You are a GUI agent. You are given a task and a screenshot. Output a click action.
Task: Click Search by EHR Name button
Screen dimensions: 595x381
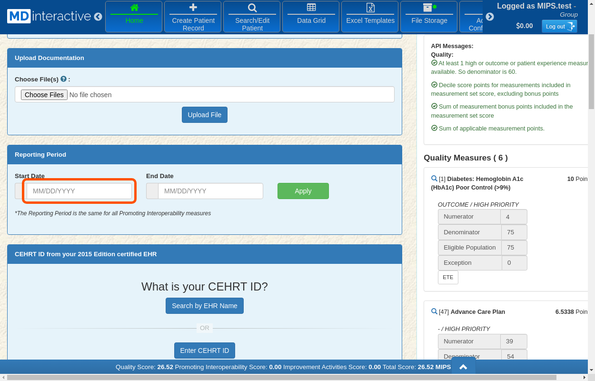pyautogui.click(x=204, y=306)
